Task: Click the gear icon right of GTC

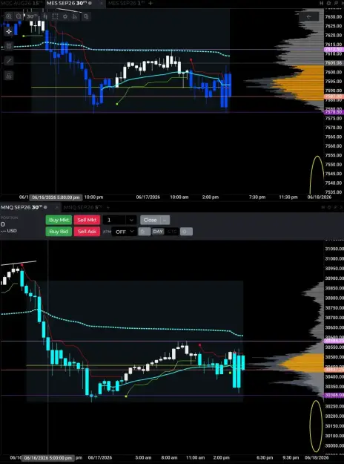Action: tap(186, 232)
